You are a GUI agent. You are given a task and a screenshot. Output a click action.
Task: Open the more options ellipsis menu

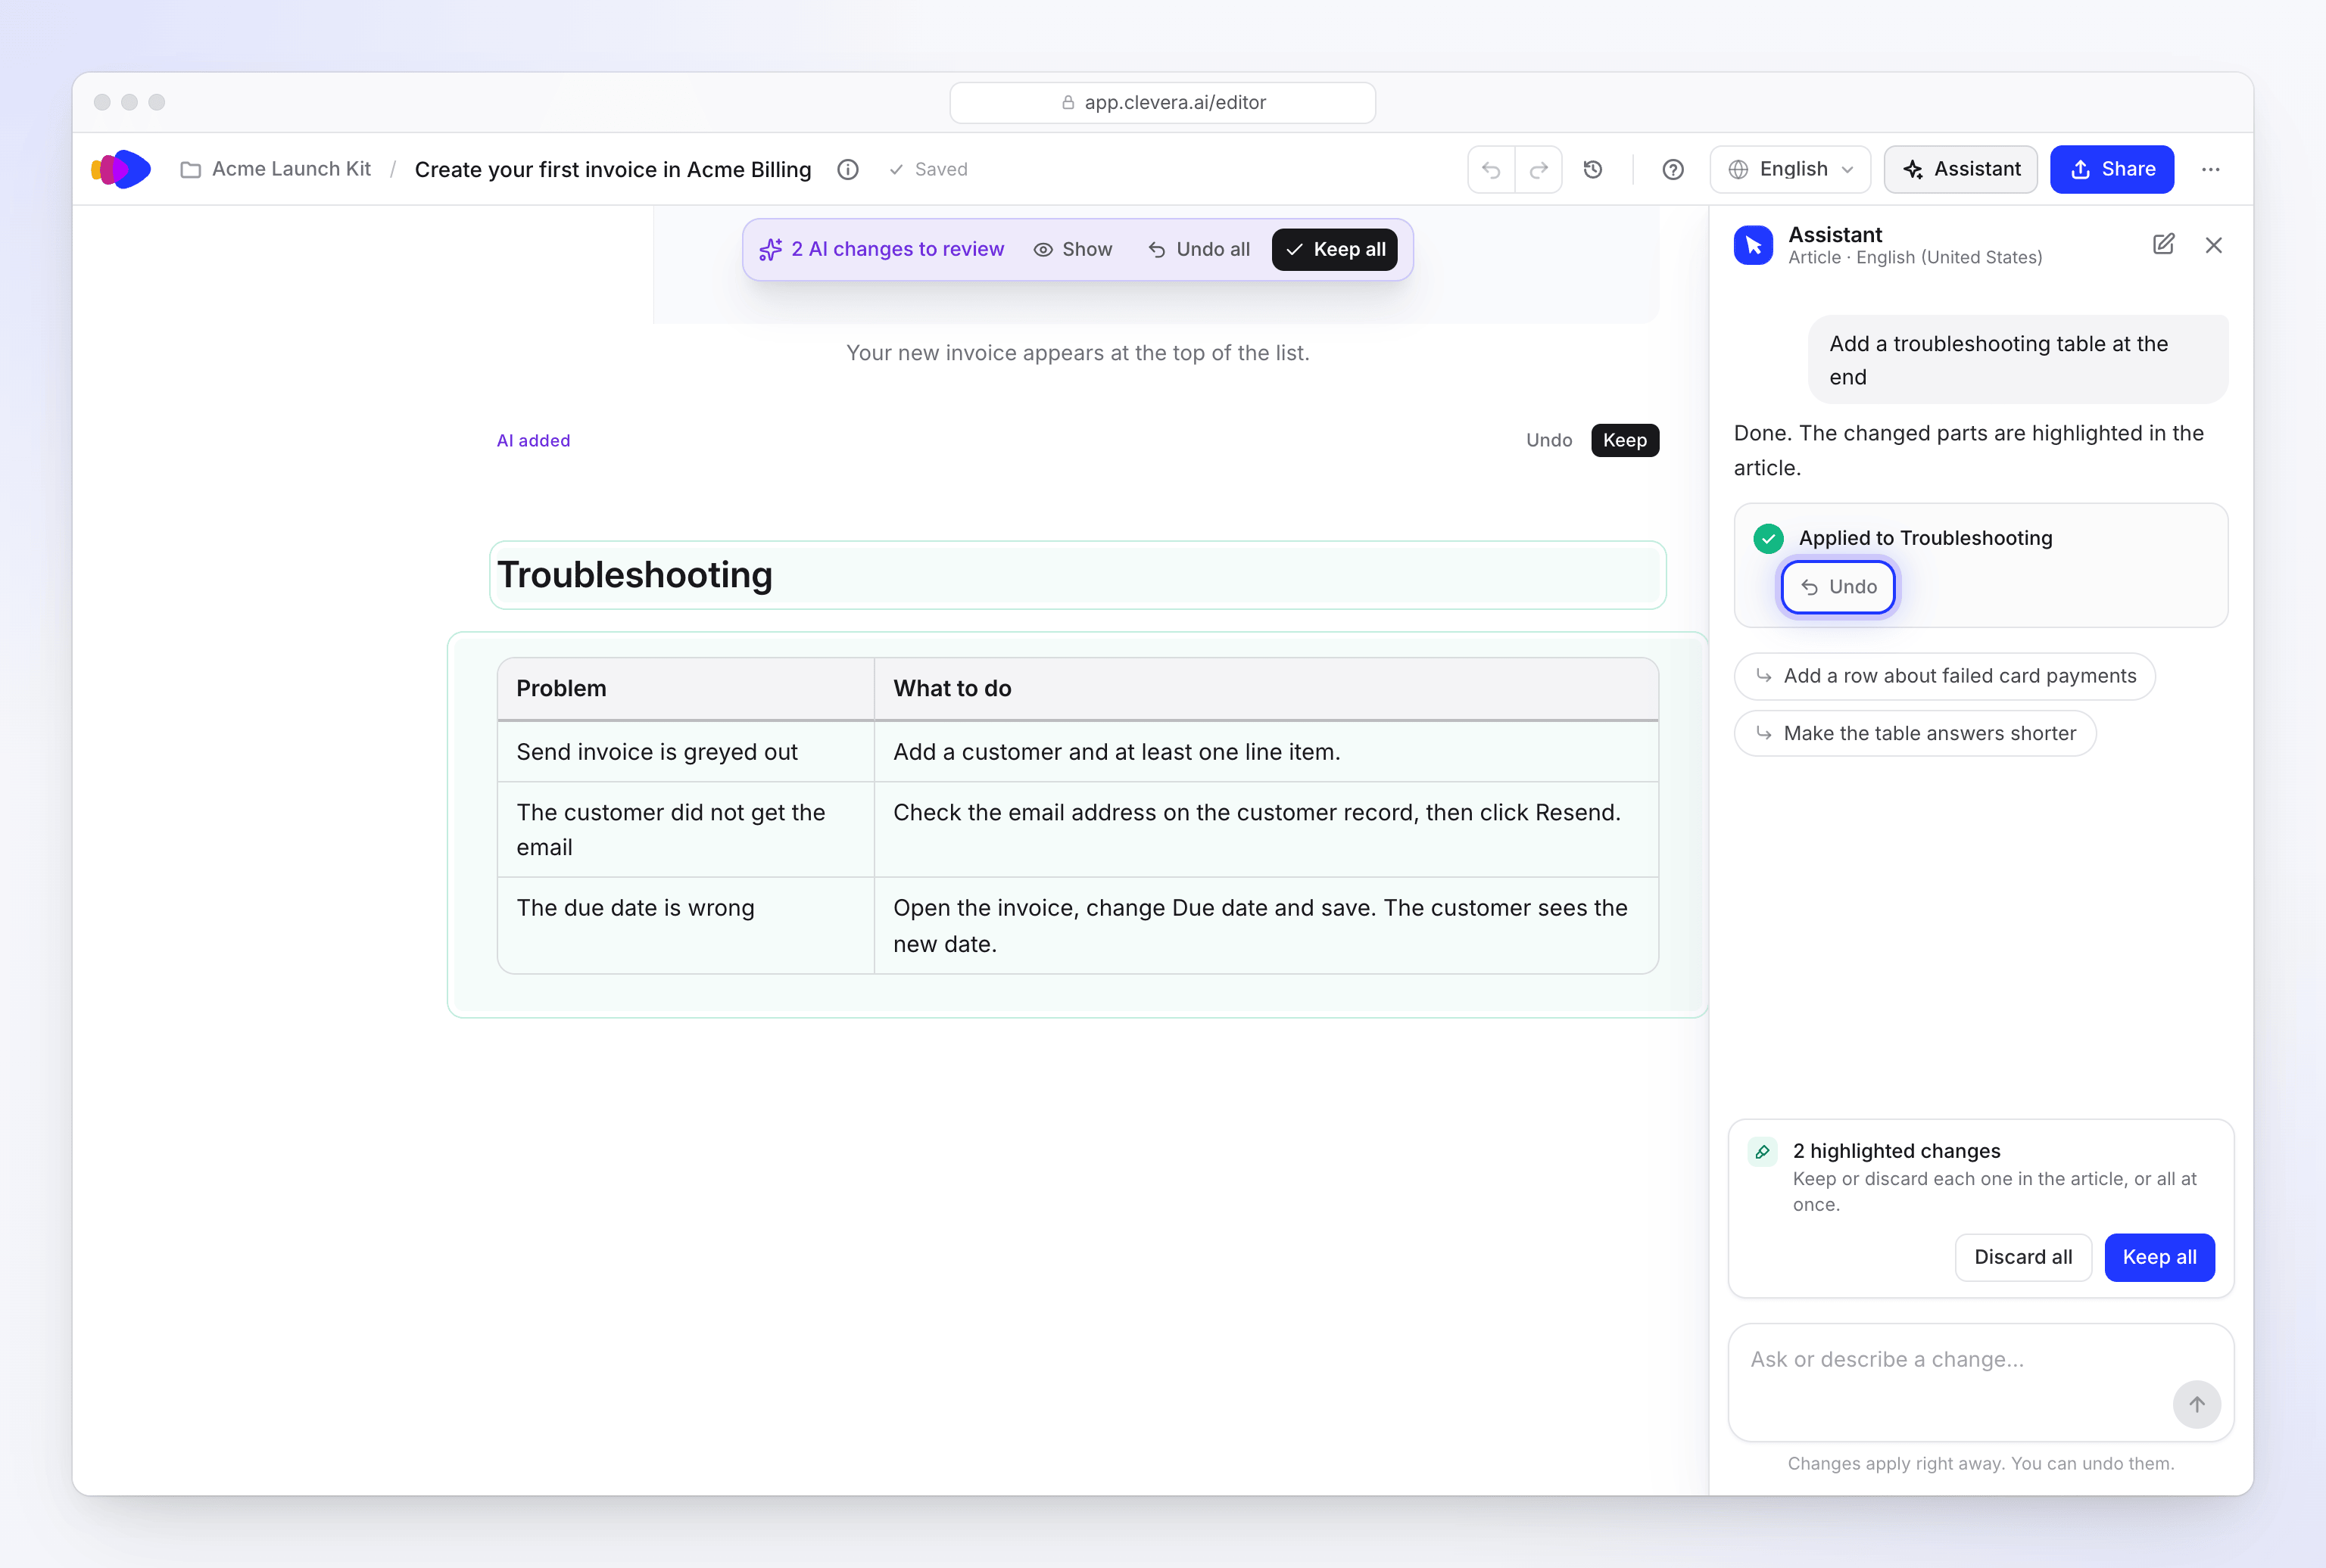tap(2211, 169)
